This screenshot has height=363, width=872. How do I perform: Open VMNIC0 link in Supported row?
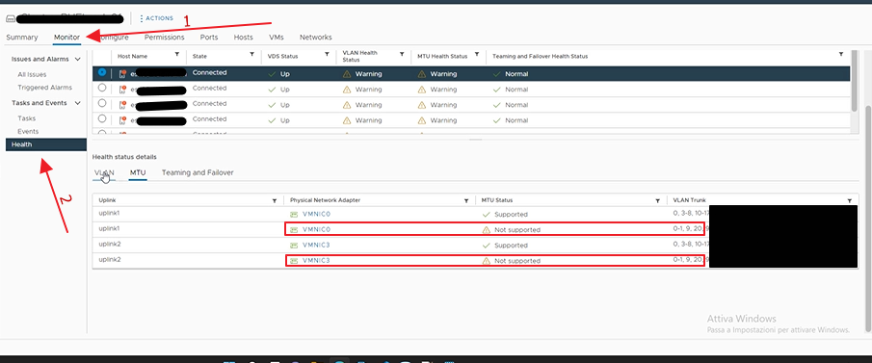click(316, 214)
